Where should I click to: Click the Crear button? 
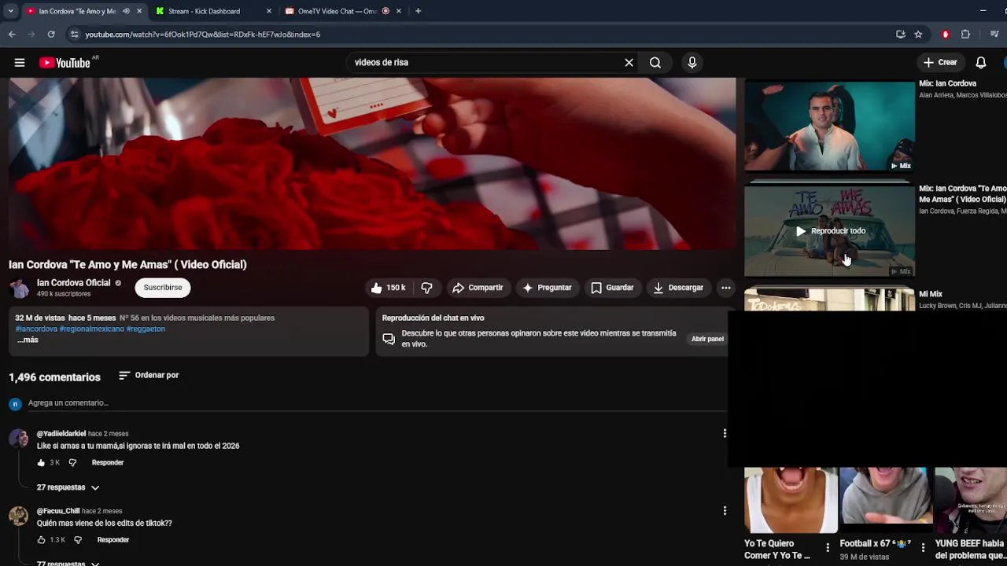tap(940, 63)
